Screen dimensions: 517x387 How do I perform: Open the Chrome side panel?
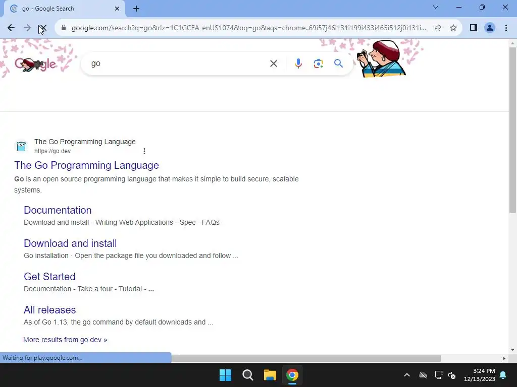click(x=474, y=28)
